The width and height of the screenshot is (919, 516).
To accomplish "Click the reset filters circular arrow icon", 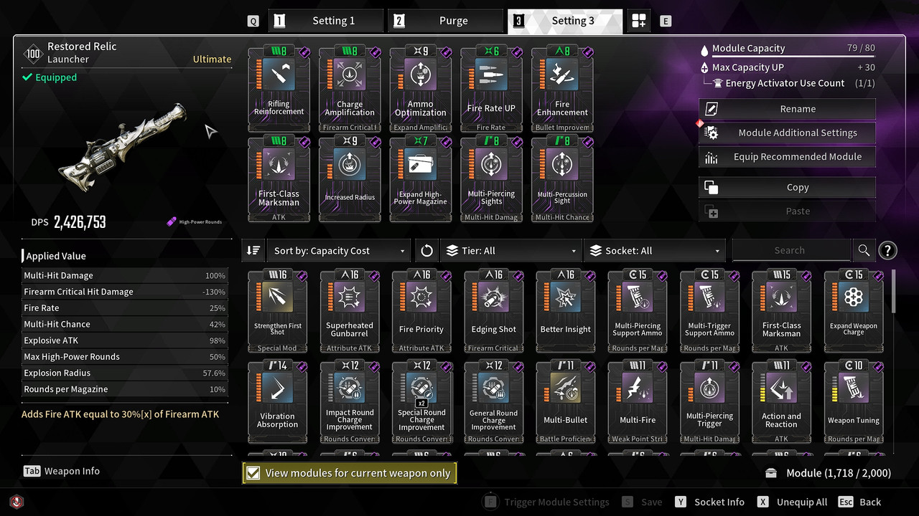I will coord(427,250).
